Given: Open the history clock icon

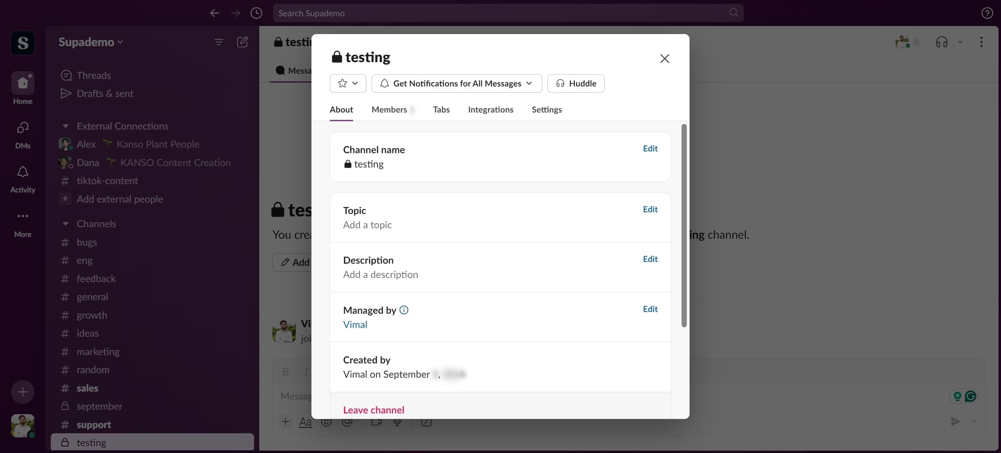Looking at the screenshot, I should (x=256, y=13).
